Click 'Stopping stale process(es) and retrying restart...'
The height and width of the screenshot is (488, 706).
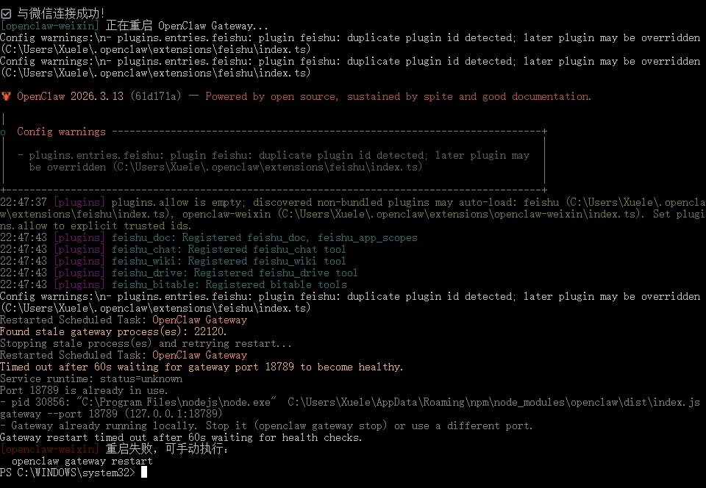point(146,343)
